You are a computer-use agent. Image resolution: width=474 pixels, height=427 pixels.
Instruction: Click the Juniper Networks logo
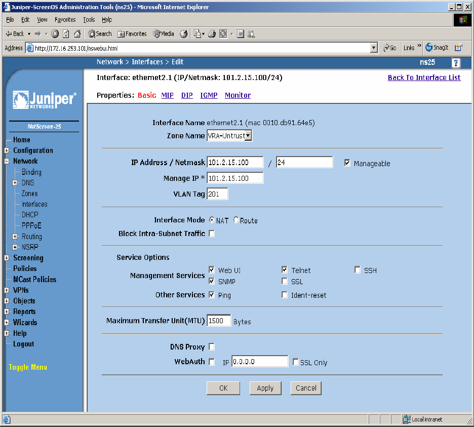pos(44,99)
